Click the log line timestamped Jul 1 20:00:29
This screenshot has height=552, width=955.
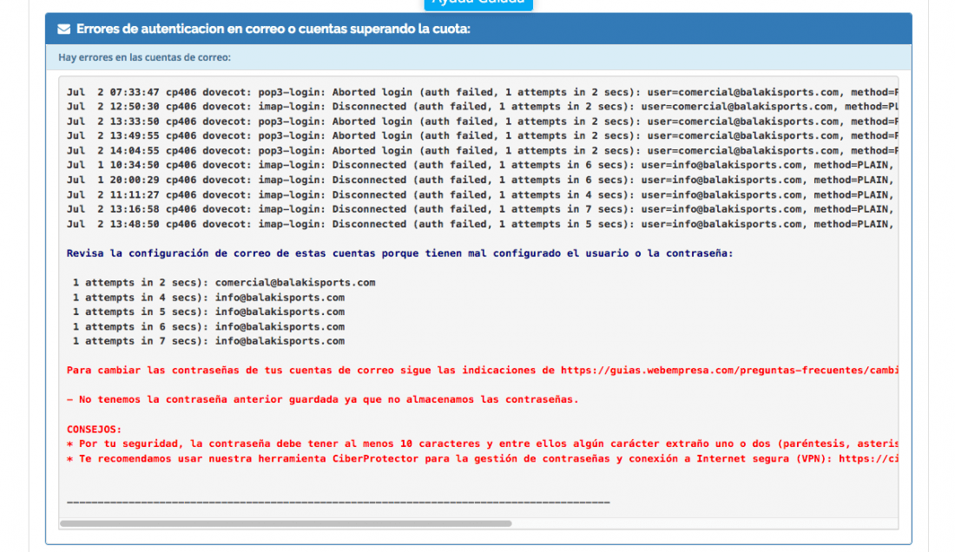pos(483,181)
